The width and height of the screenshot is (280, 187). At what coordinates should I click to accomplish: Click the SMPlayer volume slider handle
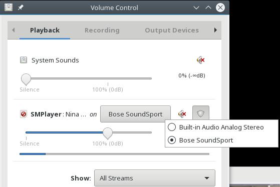coord(108,133)
